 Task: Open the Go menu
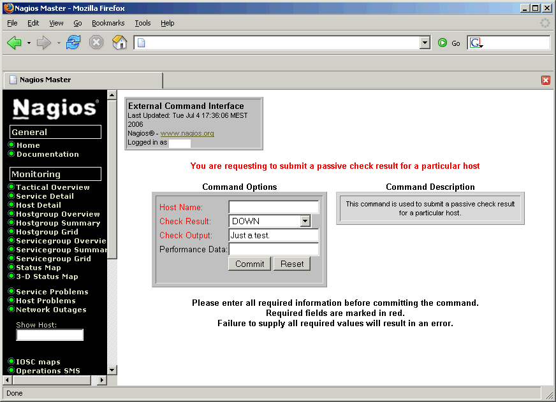78,23
